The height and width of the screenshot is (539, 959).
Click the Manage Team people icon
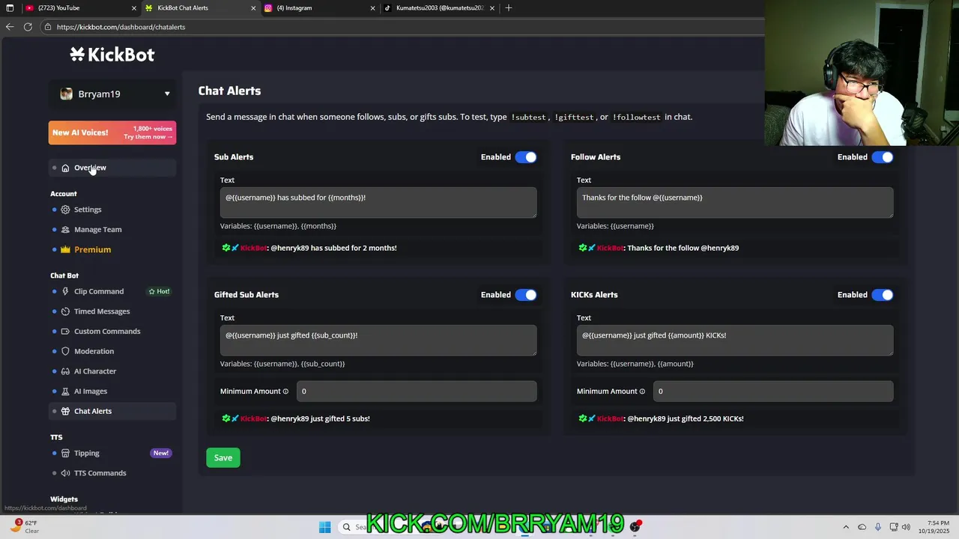(65, 230)
